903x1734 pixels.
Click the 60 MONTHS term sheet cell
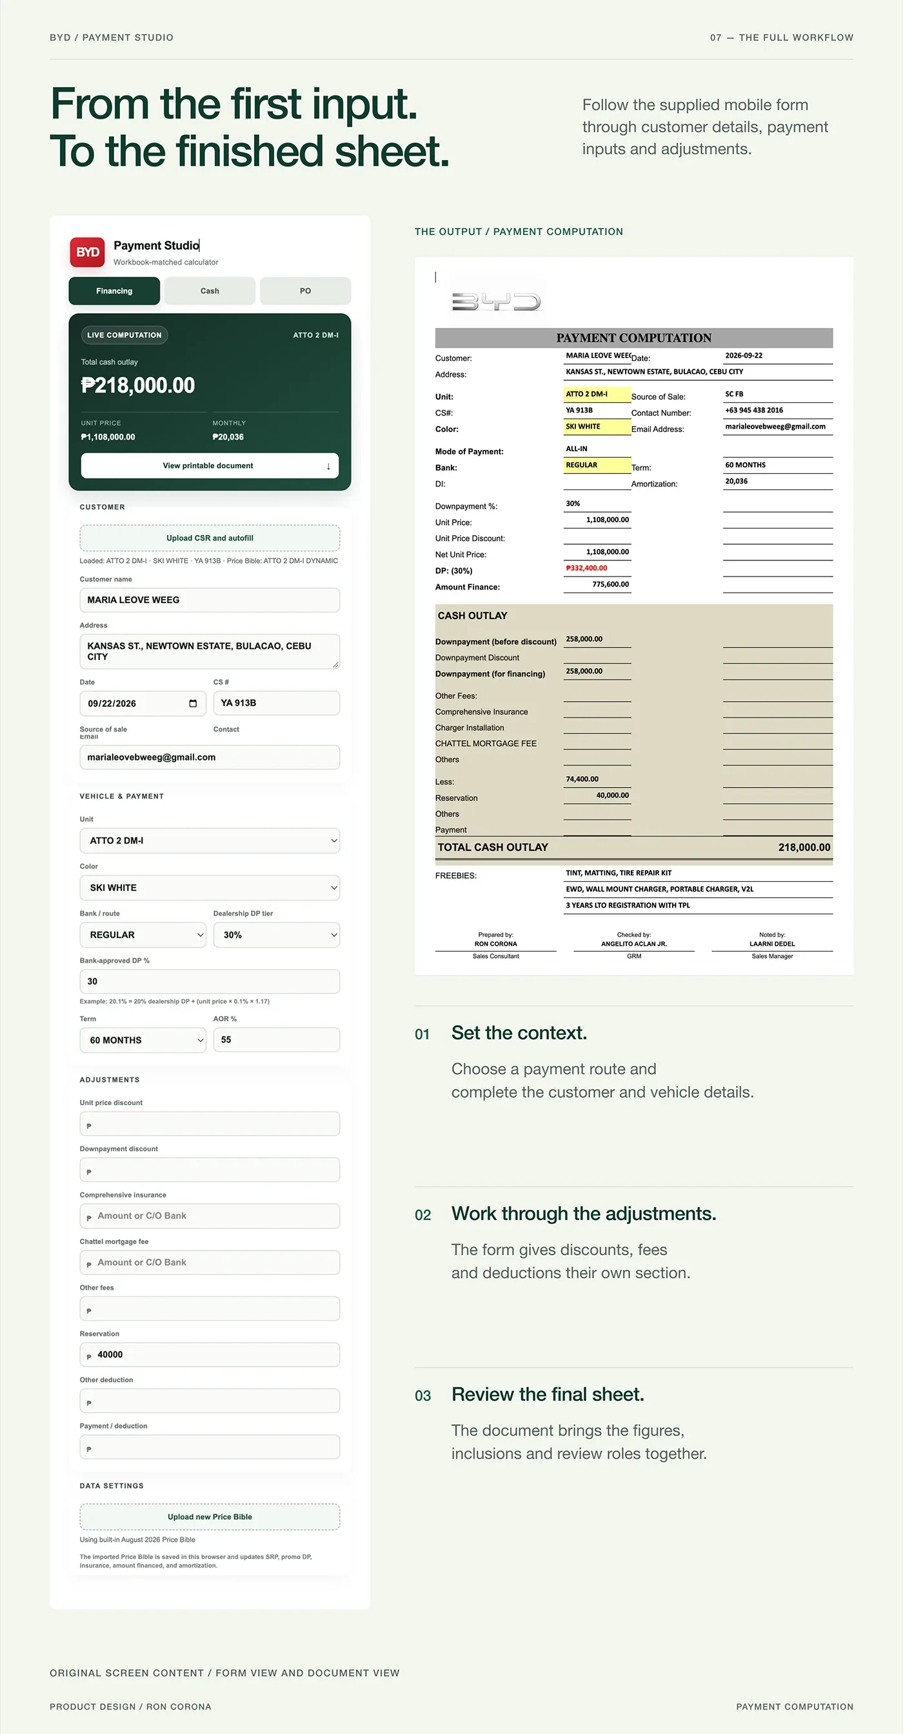tap(745, 465)
